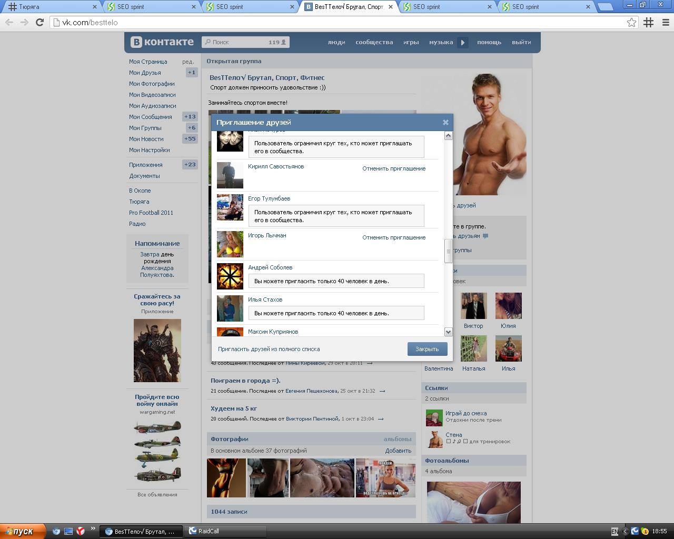Click Игорь Лычман avatar thumbnail
674x539 pixels.
click(230, 244)
